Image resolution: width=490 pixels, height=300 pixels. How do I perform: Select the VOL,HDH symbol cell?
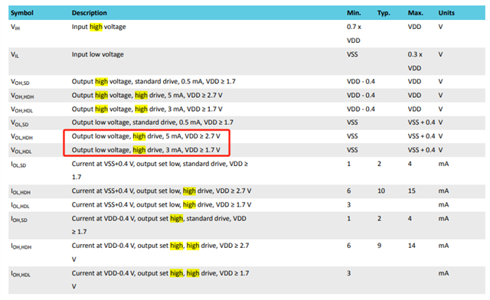tap(21, 137)
